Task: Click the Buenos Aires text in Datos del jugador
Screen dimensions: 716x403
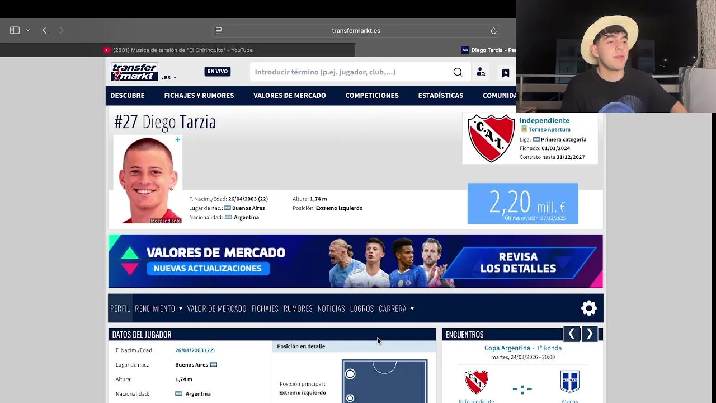Action: 191,365
